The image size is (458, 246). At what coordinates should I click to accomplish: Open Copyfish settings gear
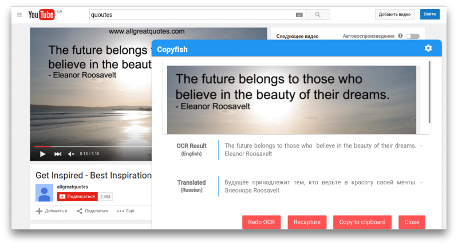[428, 48]
